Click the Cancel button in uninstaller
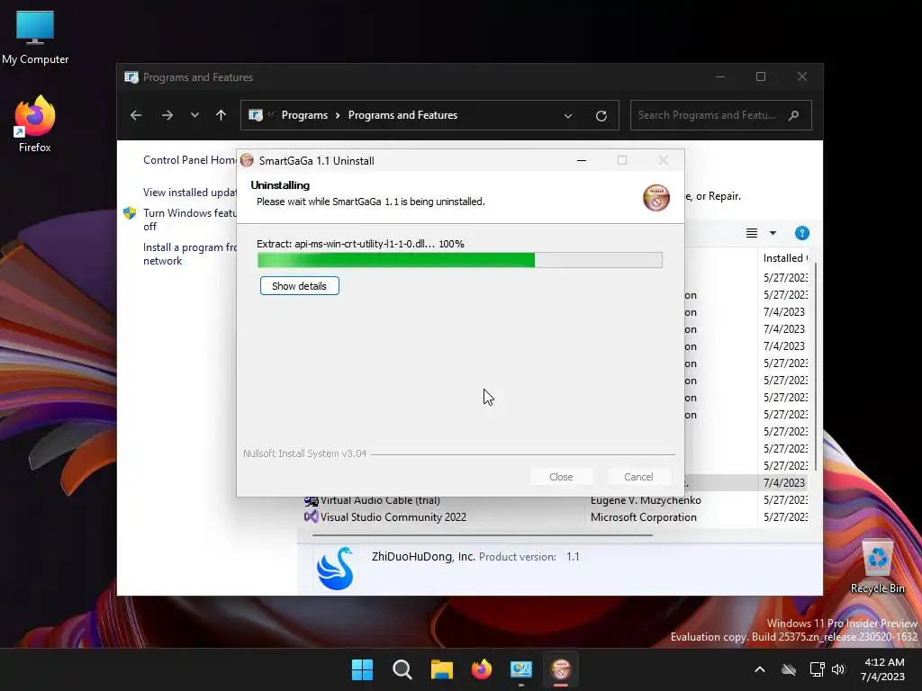The width and height of the screenshot is (922, 691). [x=638, y=477]
